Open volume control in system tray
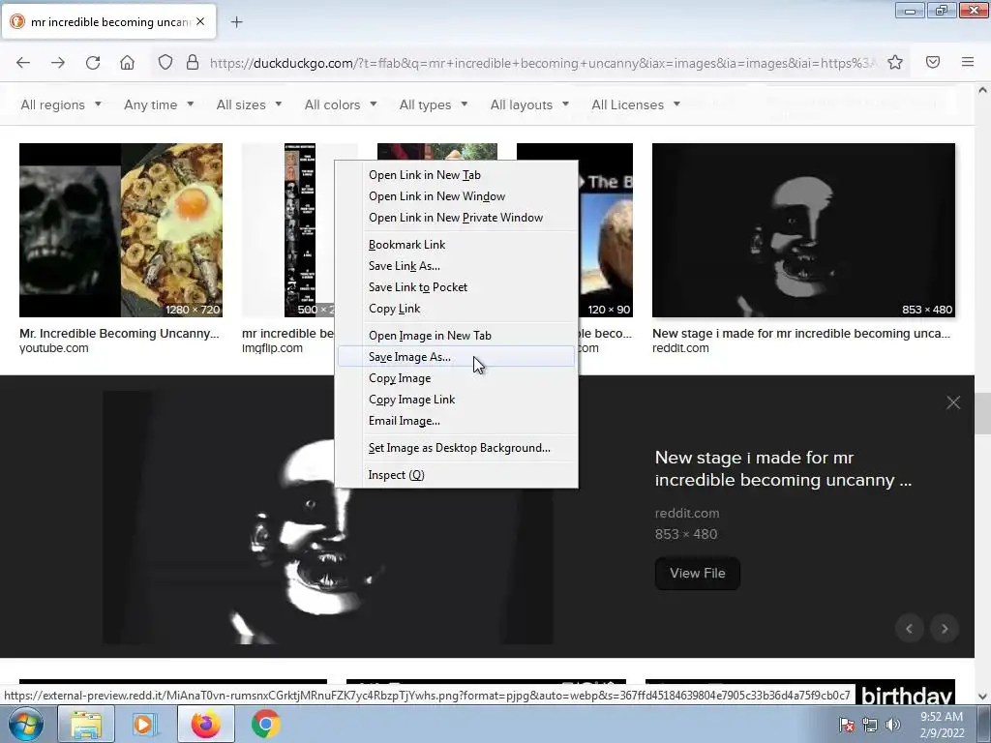 click(x=893, y=725)
